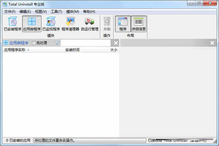Viewport: 219px width, 146px height.
Task: Sort by 应用程序名称 column header
Action: (x=15, y=50)
